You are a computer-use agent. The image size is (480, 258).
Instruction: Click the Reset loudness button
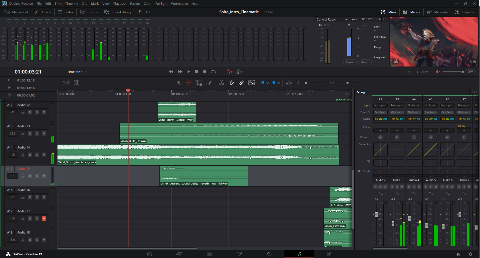point(365,62)
